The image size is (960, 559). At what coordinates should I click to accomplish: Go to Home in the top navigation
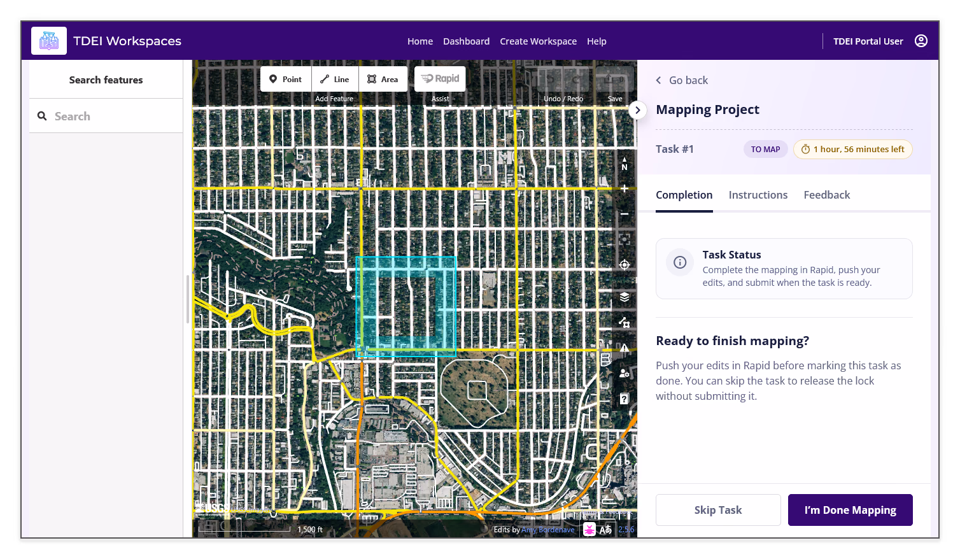420,41
